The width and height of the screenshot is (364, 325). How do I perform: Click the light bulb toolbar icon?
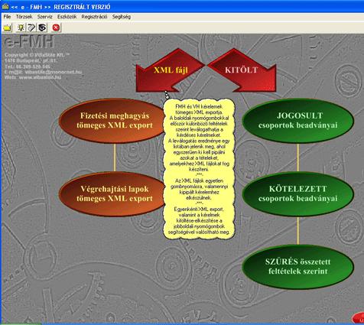pyautogui.click(x=21, y=28)
